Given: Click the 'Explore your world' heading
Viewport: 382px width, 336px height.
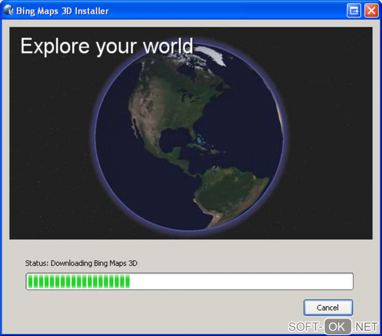Looking at the screenshot, I should [107, 46].
